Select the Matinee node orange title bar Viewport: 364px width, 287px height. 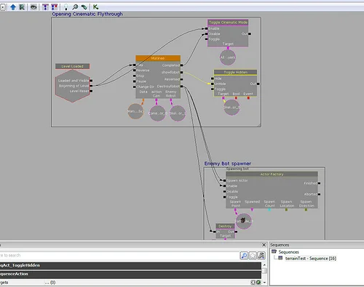(x=158, y=58)
